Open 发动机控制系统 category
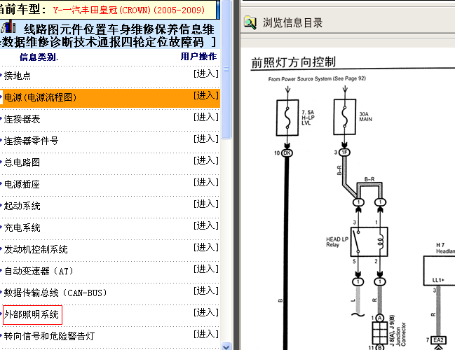The height and width of the screenshot is (350, 455). [36, 250]
